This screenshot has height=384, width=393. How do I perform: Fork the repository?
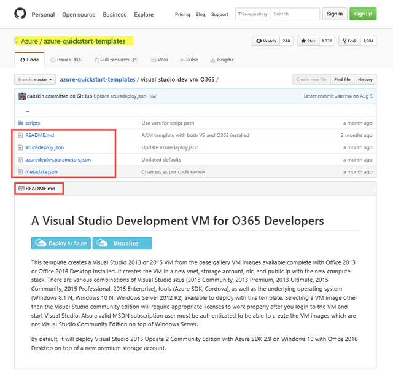coord(349,41)
